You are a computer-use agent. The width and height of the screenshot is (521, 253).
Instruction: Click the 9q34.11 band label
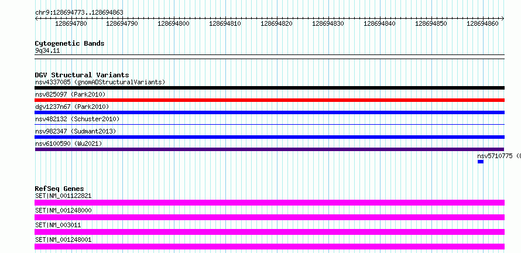coord(47,51)
